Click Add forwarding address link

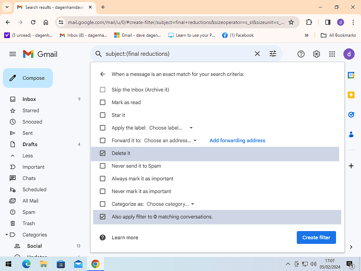(x=237, y=140)
